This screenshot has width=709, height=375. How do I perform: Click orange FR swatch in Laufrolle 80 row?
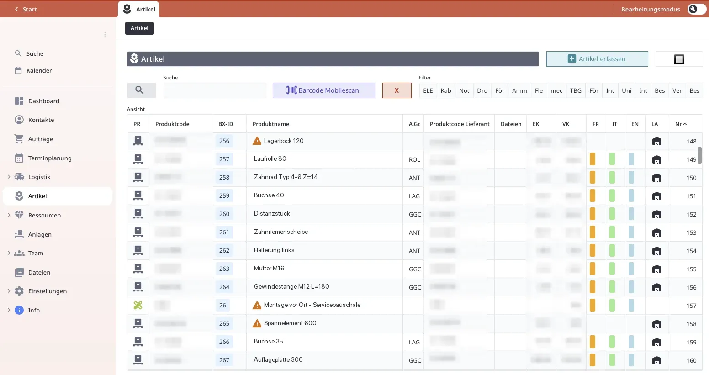pyautogui.click(x=593, y=159)
